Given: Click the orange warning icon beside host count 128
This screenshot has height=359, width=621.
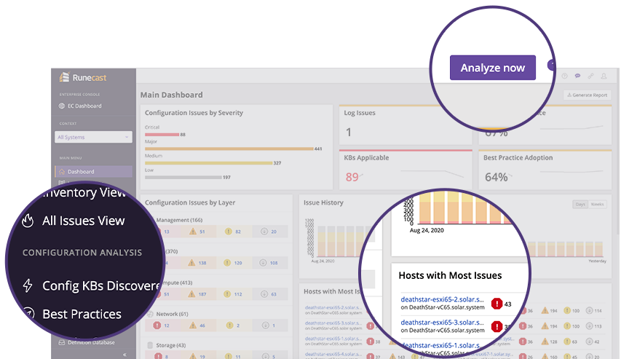Looking at the screenshot, I should point(545,342).
